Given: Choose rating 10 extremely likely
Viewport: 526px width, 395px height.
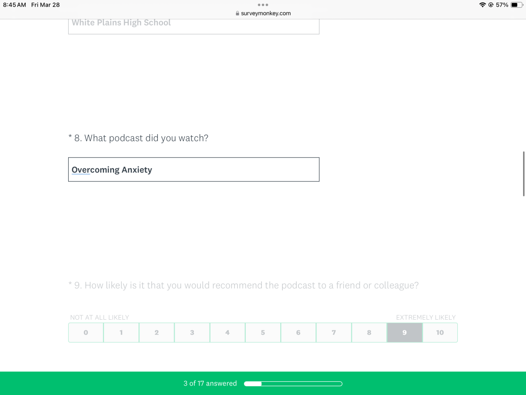Looking at the screenshot, I should (x=440, y=332).
